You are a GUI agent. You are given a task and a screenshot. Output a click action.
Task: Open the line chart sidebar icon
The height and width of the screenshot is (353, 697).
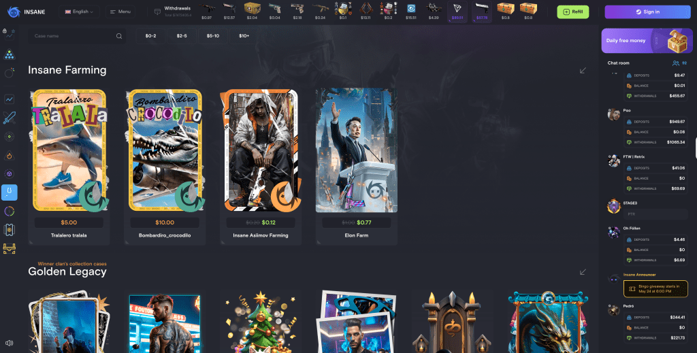pos(9,99)
